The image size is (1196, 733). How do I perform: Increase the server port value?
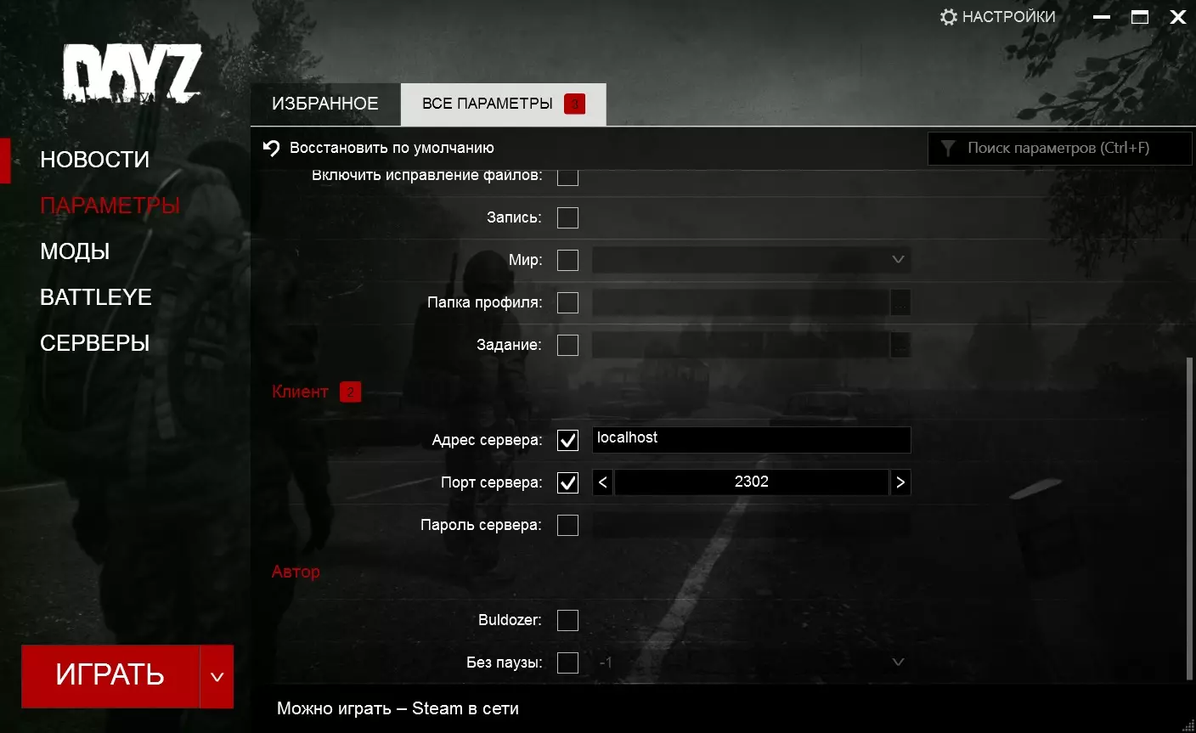tap(900, 482)
